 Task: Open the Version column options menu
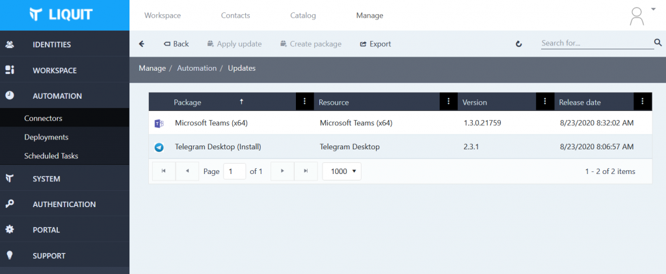pyautogui.click(x=546, y=101)
